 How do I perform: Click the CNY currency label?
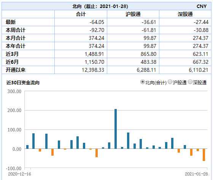[x=202, y=6]
